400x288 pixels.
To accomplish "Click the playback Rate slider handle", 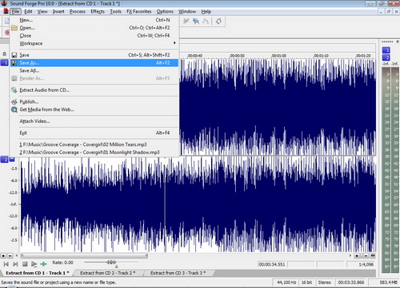I will (x=111, y=262).
